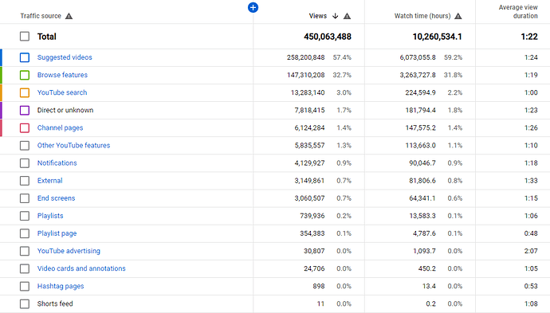Viewport: 550px width, 313px height.
Task: Check the Playlist page checkbox
Action: click(25, 233)
